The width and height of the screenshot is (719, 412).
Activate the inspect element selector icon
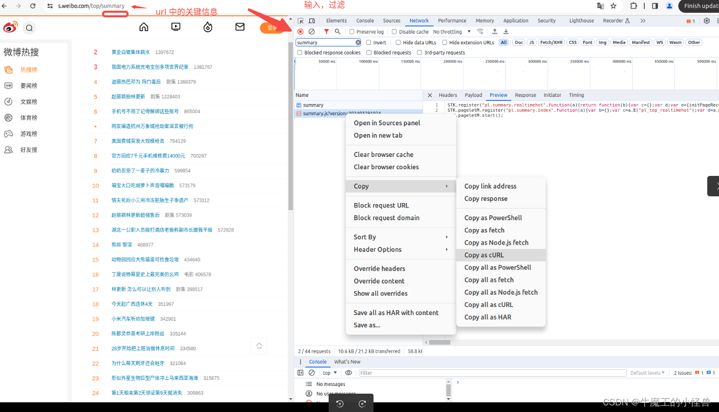[x=301, y=21]
